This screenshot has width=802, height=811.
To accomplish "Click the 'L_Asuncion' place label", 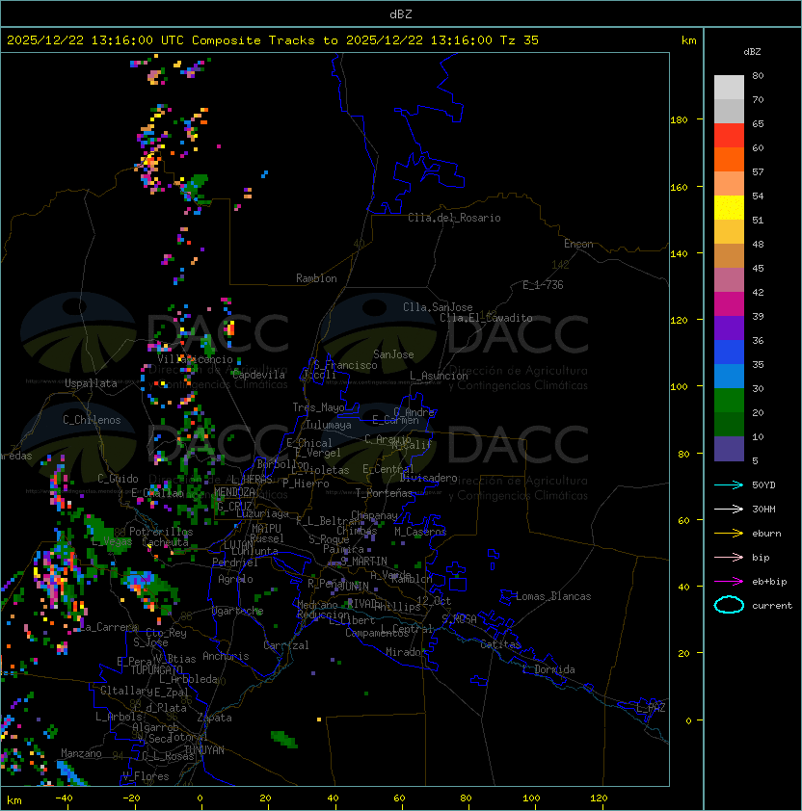I will point(439,376).
